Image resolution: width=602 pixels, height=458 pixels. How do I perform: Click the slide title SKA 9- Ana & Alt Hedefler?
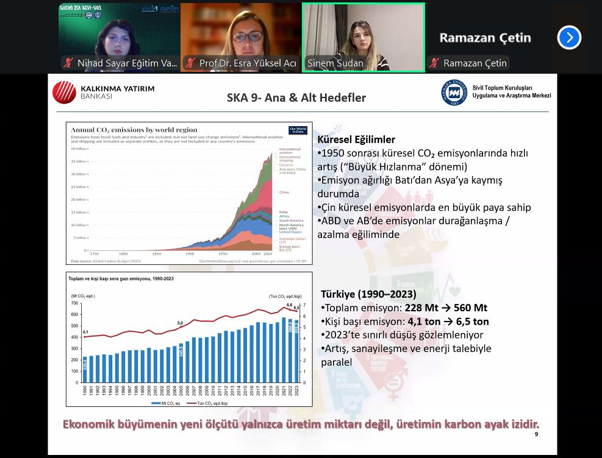point(296,97)
